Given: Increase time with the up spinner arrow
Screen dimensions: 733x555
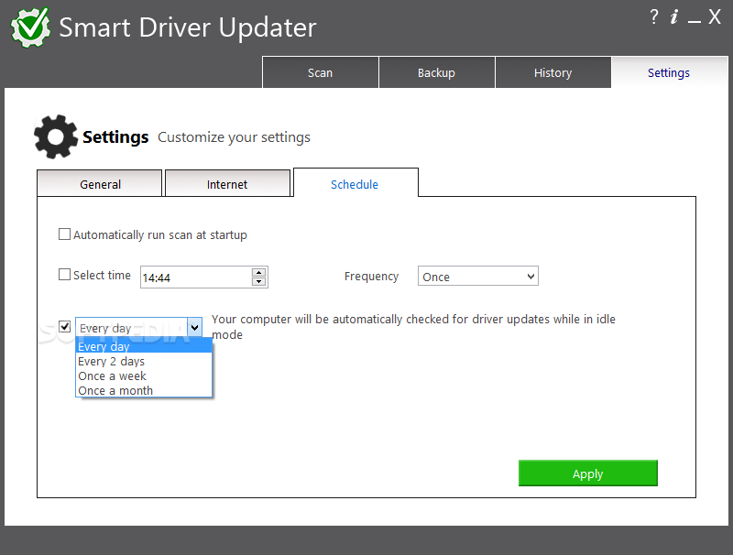Looking at the screenshot, I should tap(259, 272).
